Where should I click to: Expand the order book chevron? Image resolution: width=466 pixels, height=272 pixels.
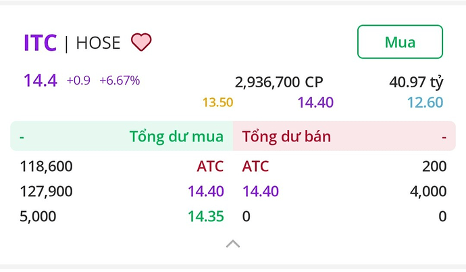pos(233,244)
